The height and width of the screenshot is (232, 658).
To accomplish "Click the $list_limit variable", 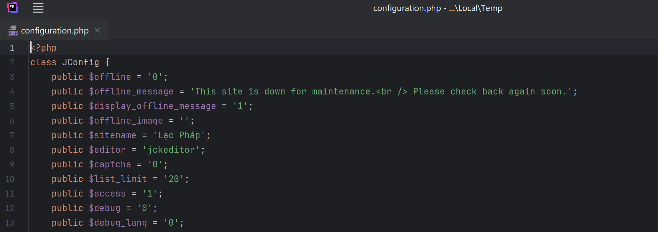I will [118, 179].
